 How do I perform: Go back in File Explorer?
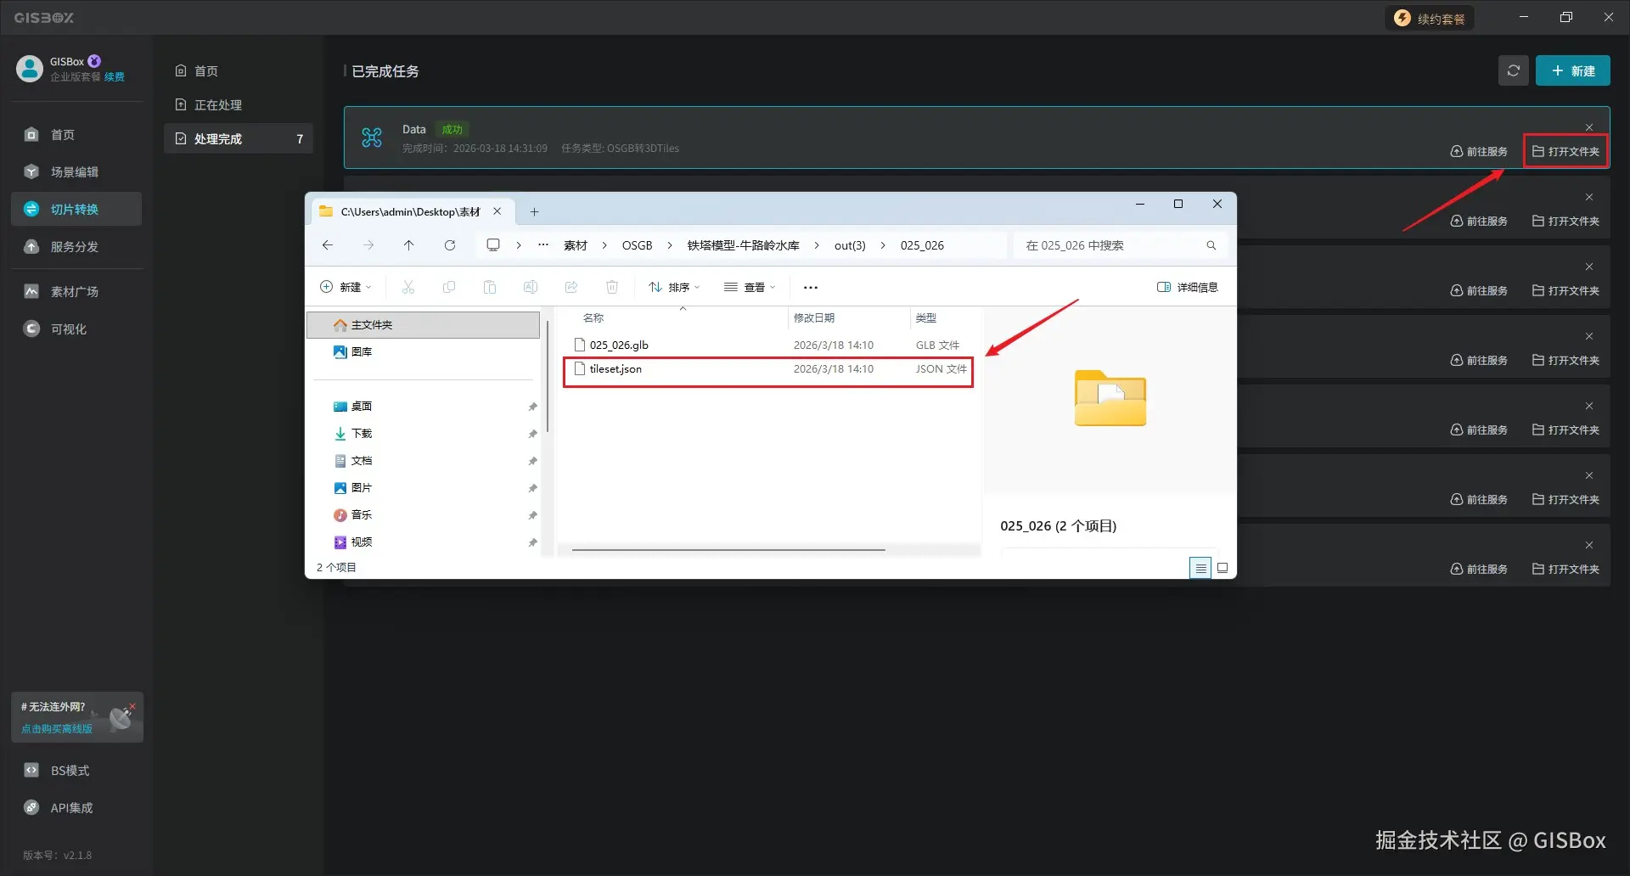click(x=328, y=245)
